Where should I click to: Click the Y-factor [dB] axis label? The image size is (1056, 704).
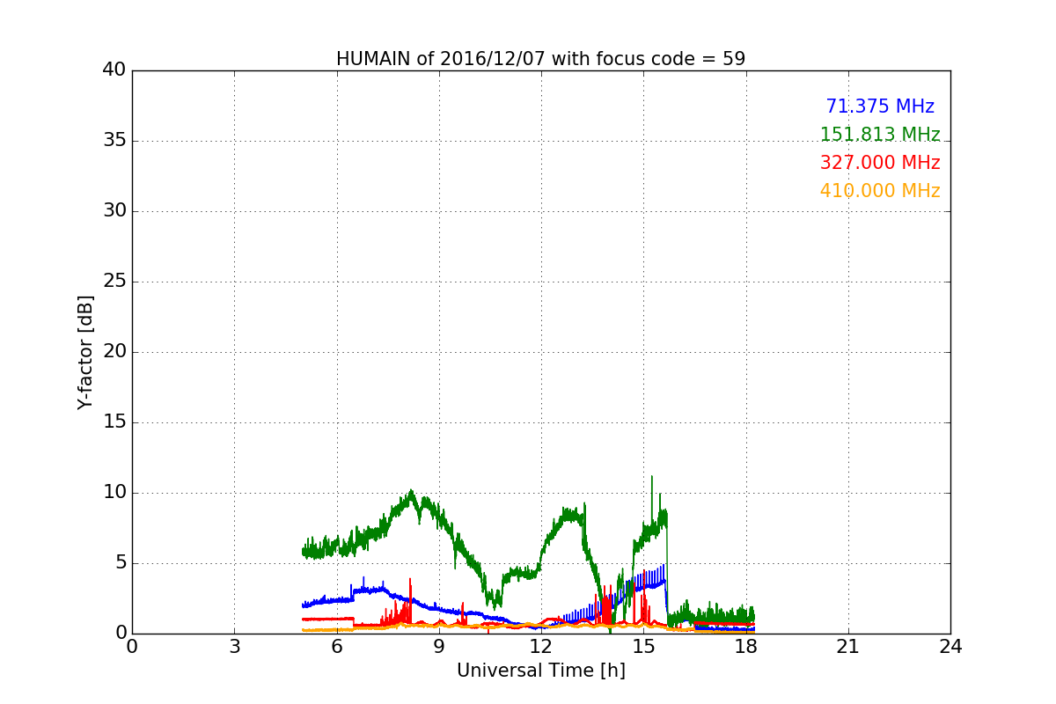(85, 352)
